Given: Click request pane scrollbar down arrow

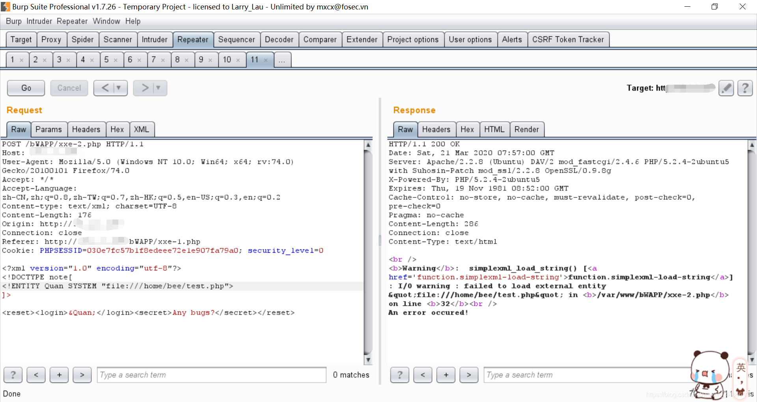Looking at the screenshot, I should (368, 359).
